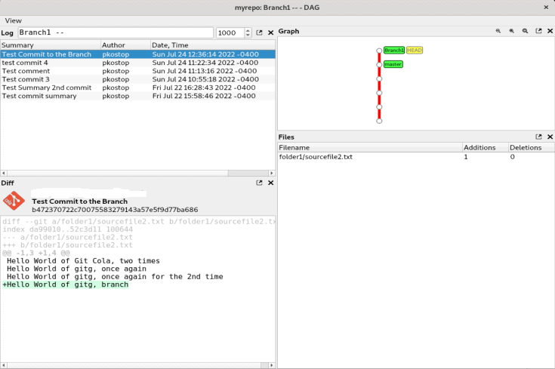Click the '@@ -1,3 +1,4 @@' hunk header
The image size is (555, 369).
[x=36, y=253]
